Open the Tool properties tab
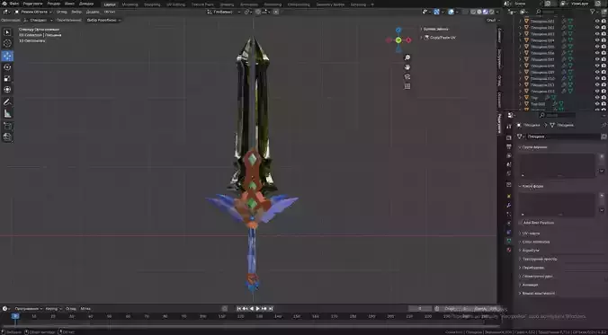 coord(509,127)
